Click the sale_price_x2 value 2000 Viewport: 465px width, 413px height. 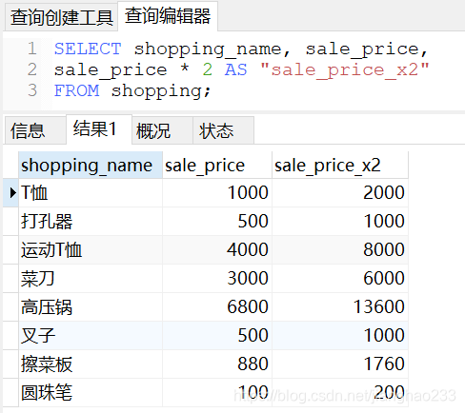click(340, 192)
